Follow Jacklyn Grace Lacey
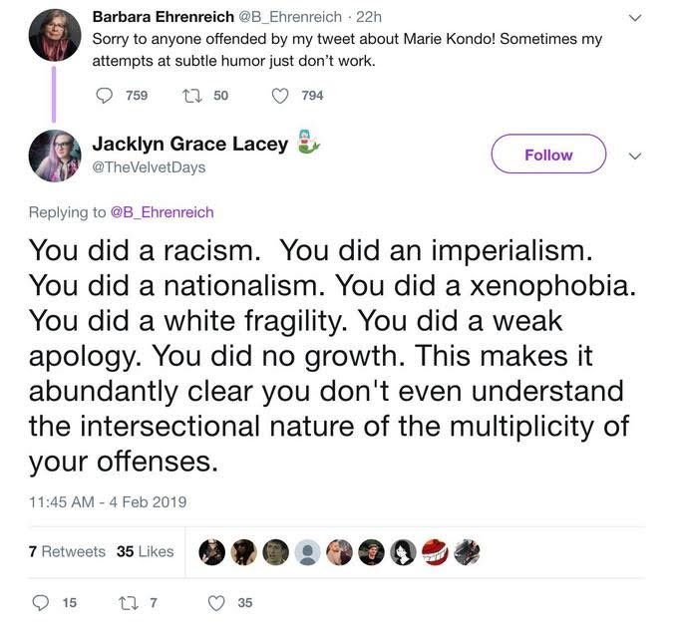Viewport: 678px width, 638px height. click(548, 155)
